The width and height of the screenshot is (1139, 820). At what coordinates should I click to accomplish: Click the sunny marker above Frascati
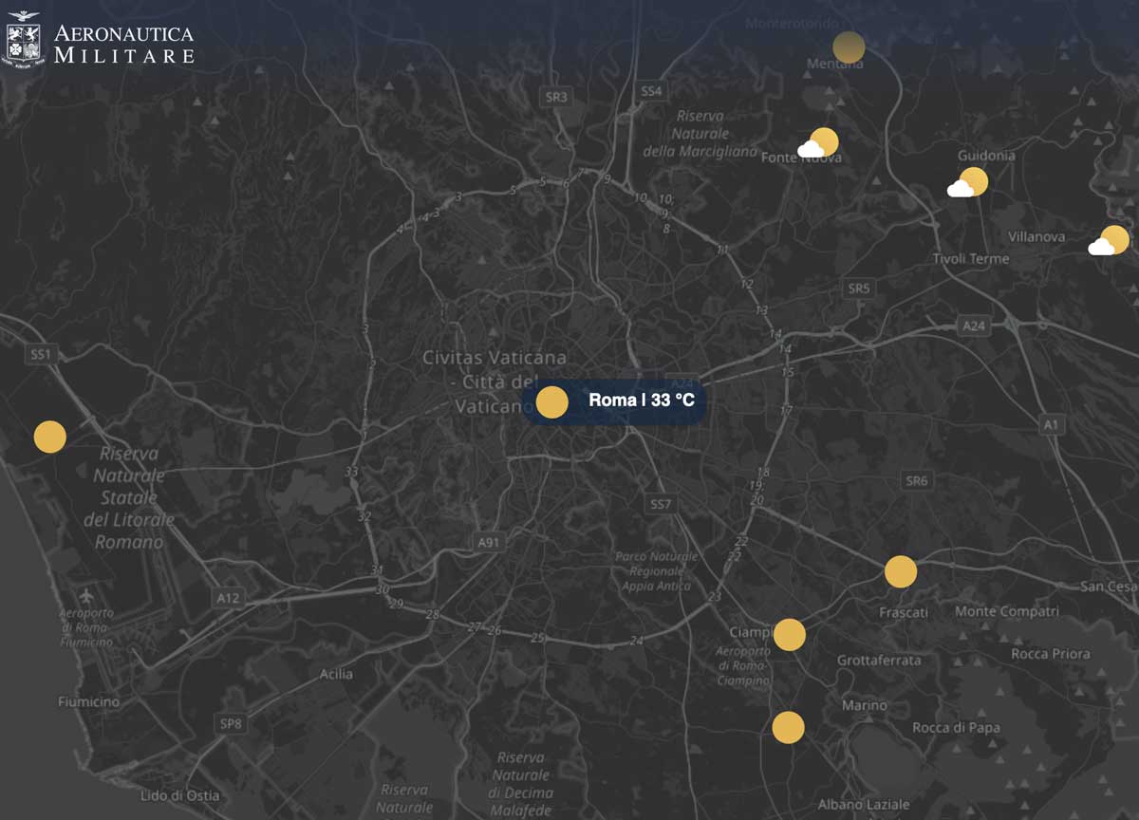(x=900, y=571)
